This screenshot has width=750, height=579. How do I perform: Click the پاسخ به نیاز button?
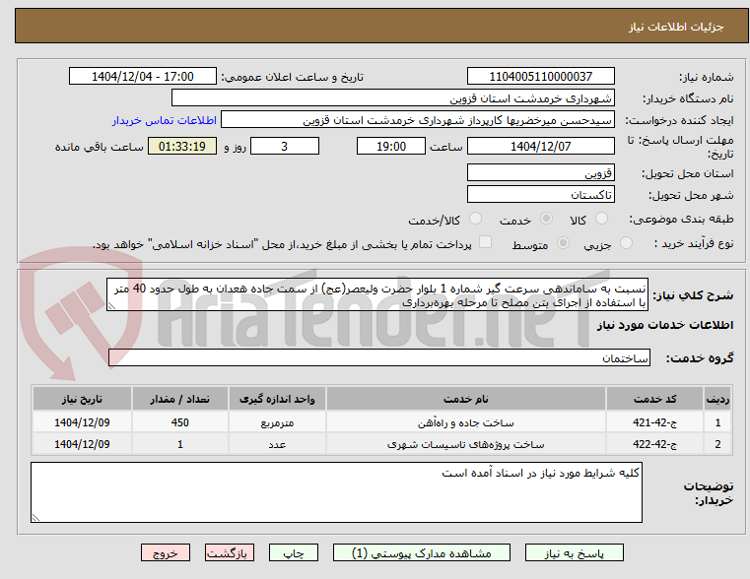(x=574, y=552)
